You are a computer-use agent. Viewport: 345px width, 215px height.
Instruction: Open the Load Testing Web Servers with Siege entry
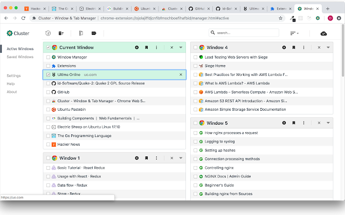pyautogui.click(x=236, y=58)
